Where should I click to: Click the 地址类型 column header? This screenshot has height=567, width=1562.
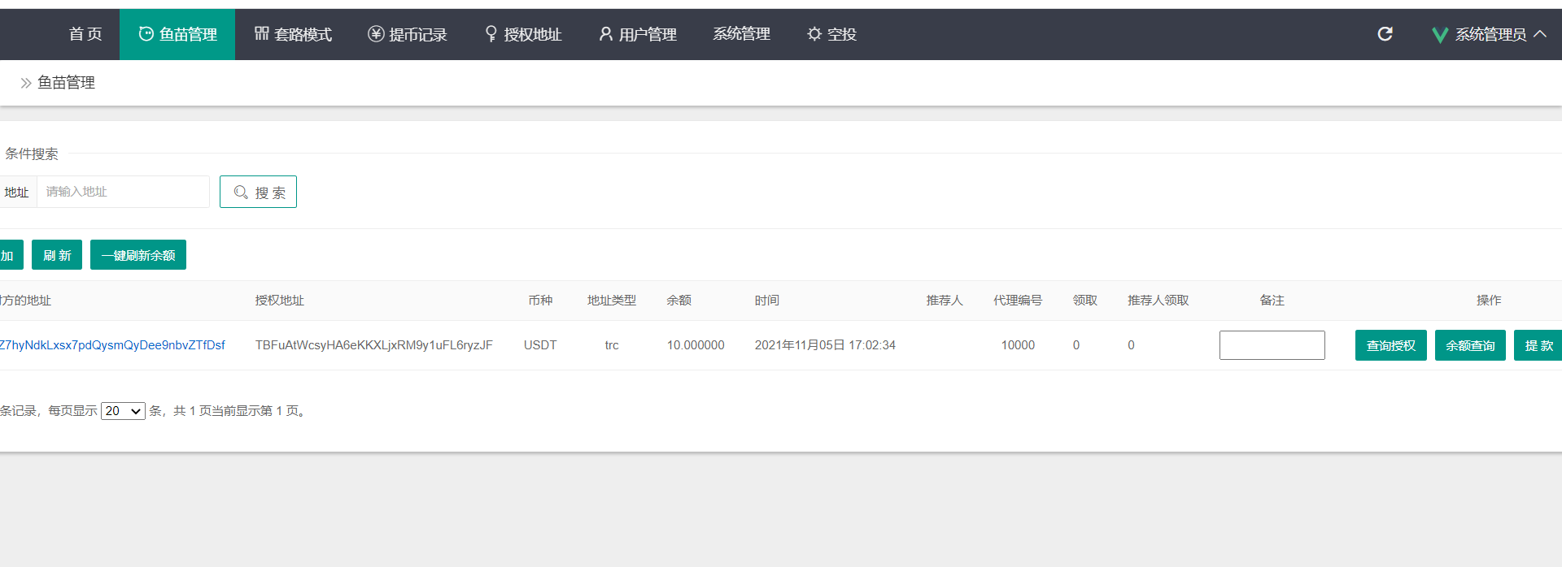coord(612,301)
